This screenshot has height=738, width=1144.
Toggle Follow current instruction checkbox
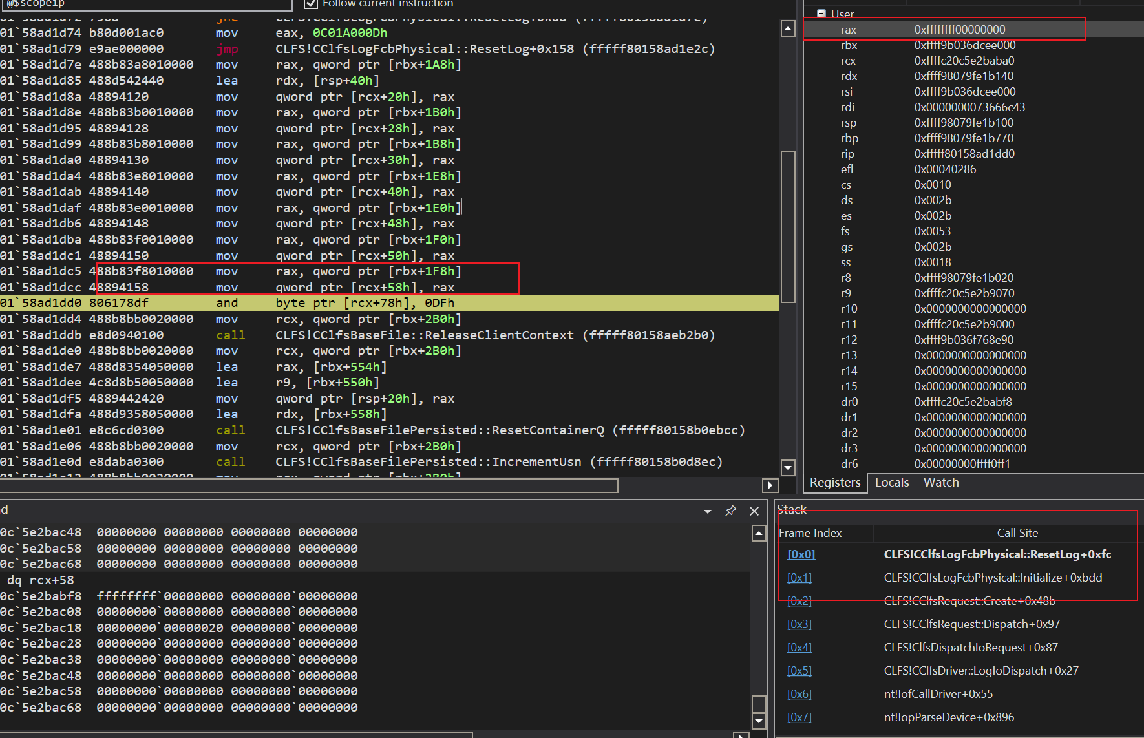pos(311,3)
